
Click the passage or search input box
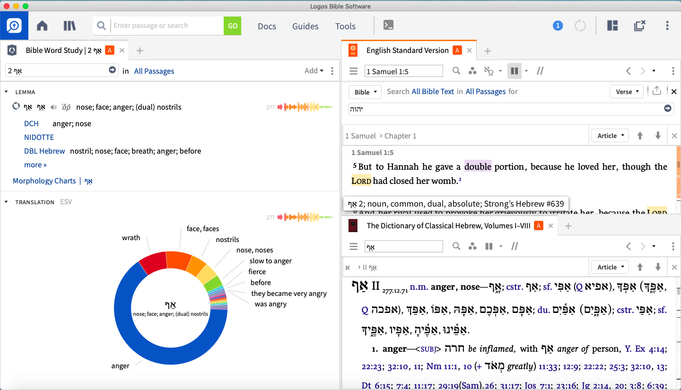point(167,26)
